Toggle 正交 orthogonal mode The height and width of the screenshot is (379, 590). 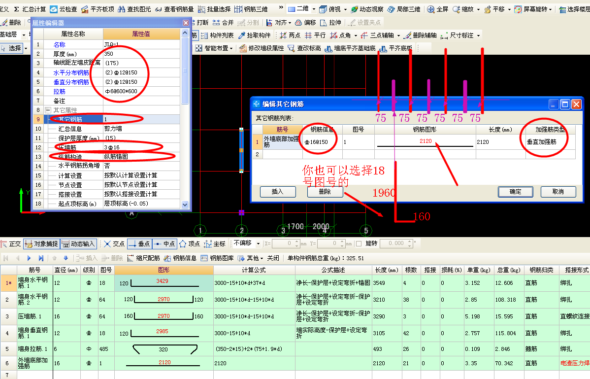[x=11, y=244]
